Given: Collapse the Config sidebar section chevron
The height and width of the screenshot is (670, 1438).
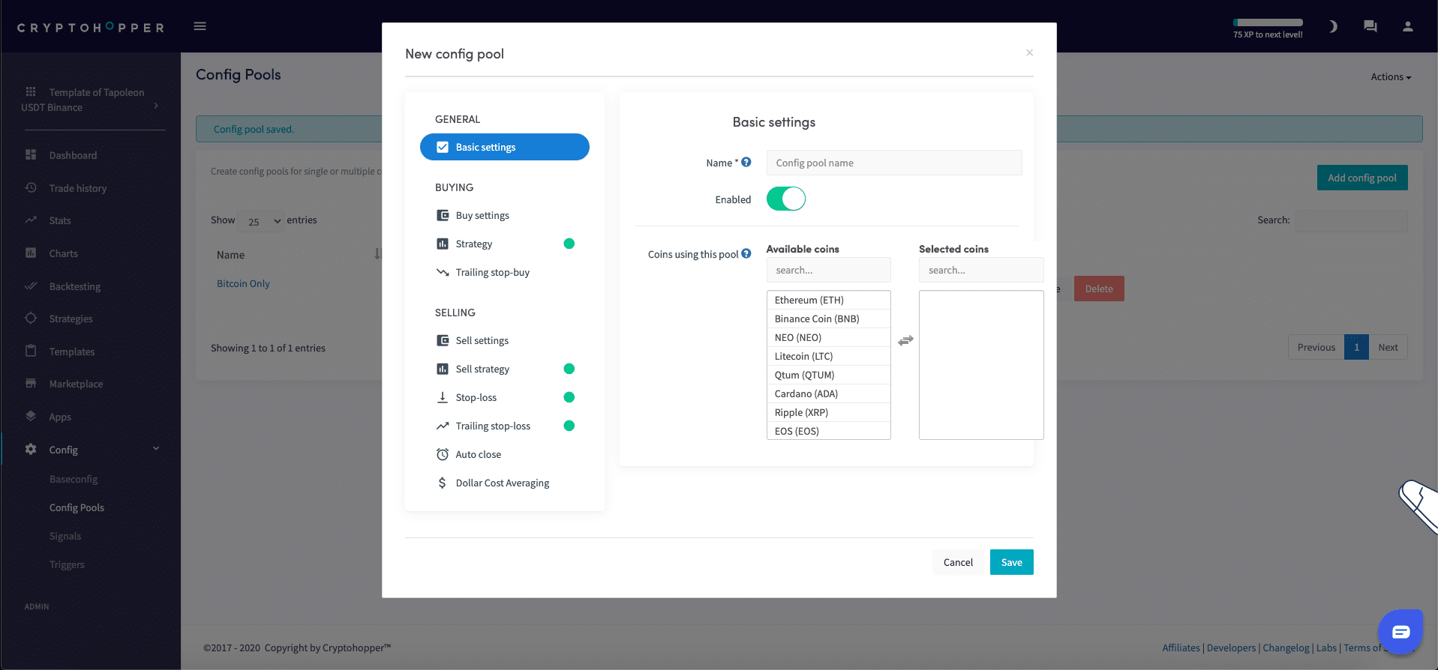Looking at the screenshot, I should [156, 448].
